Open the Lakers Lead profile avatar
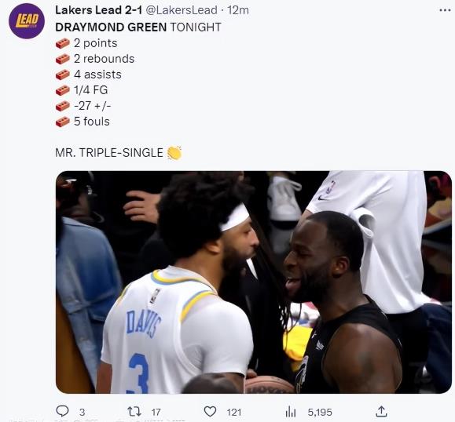This screenshot has height=422, width=455. (x=27, y=21)
